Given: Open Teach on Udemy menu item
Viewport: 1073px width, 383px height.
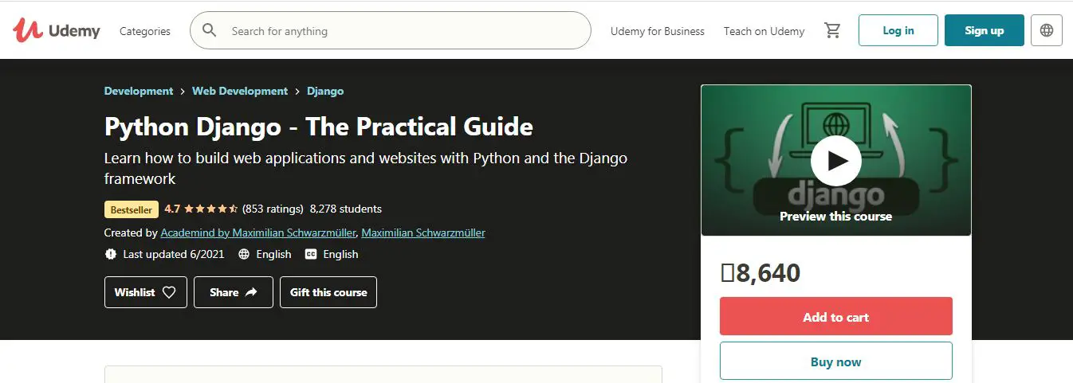Looking at the screenshot, I should pyautogui.click(x=764, y=31).
